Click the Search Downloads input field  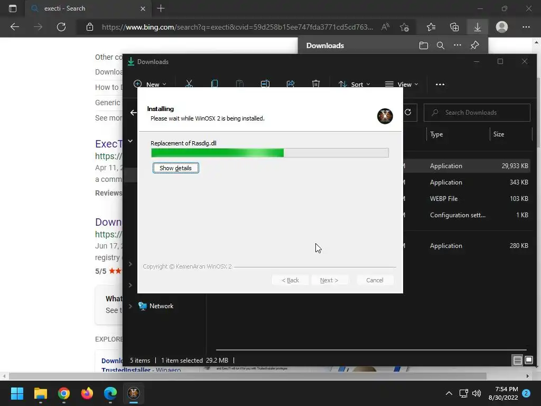tap(477, 113)
